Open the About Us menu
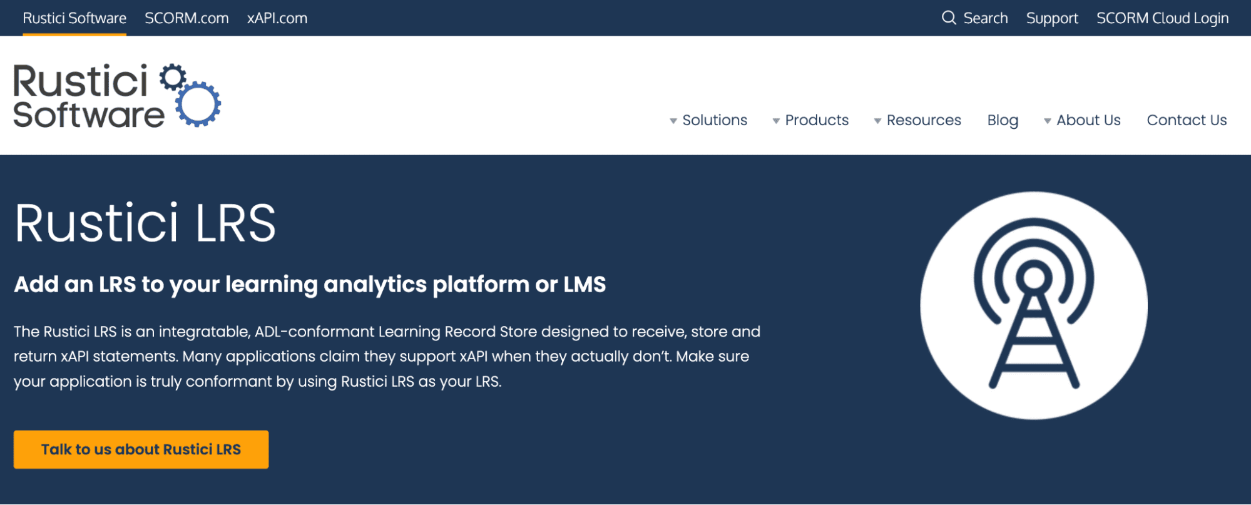 coord(1088,120)
